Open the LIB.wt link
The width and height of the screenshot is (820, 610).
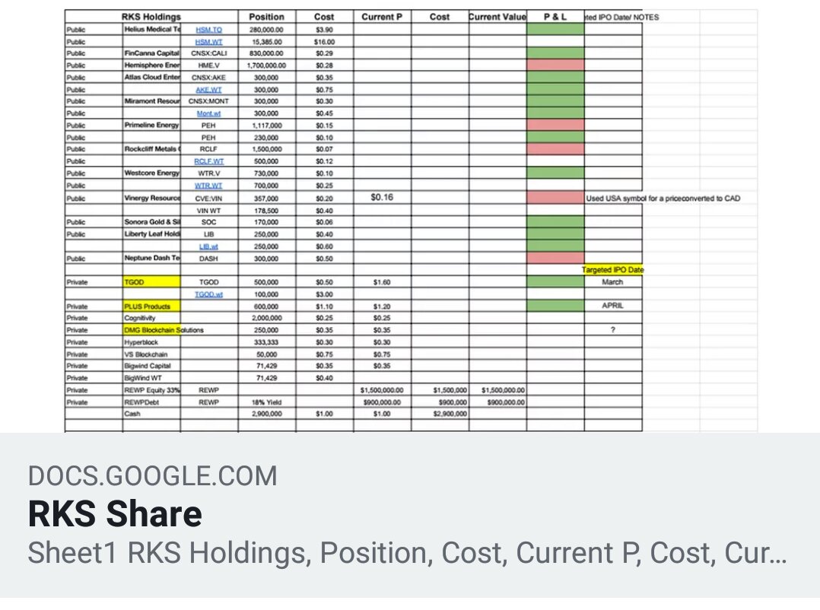coord(208,246)
